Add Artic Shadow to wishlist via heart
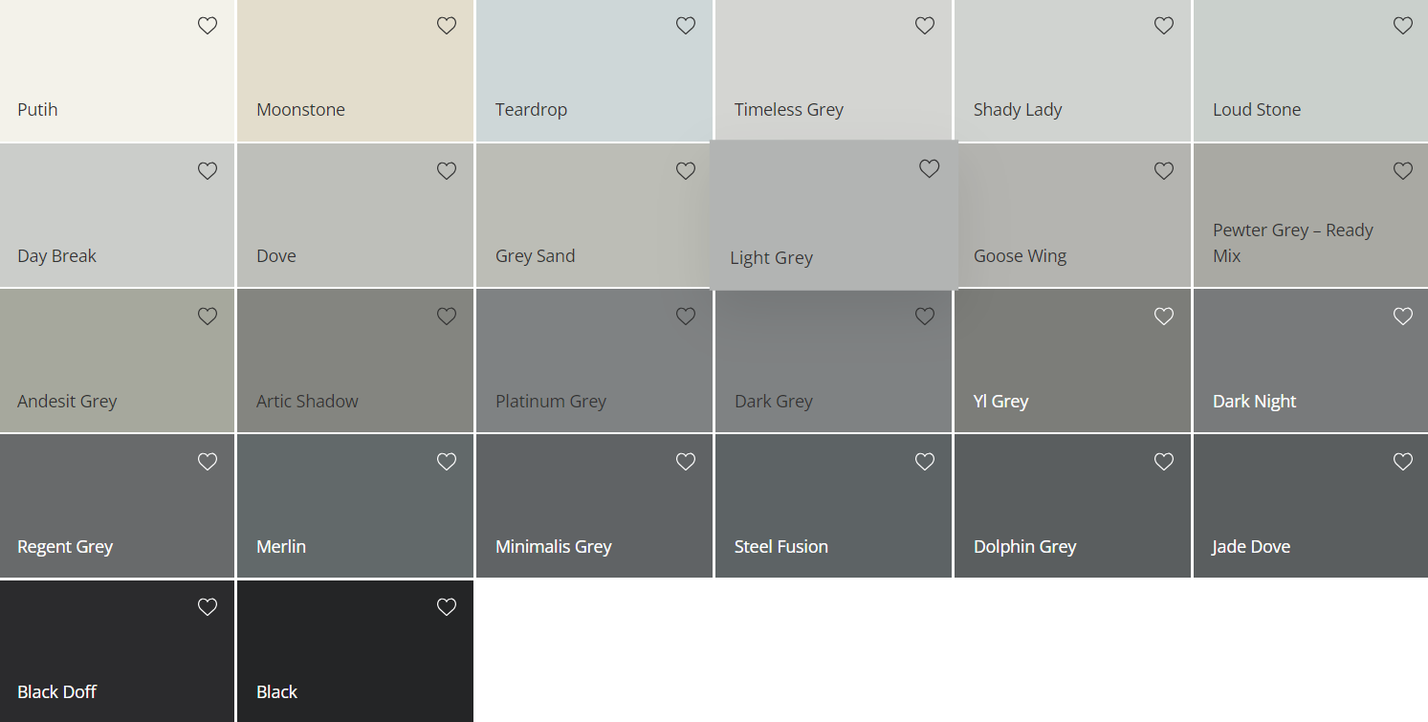The image size is (1428, 722). [x=447, y=317]
